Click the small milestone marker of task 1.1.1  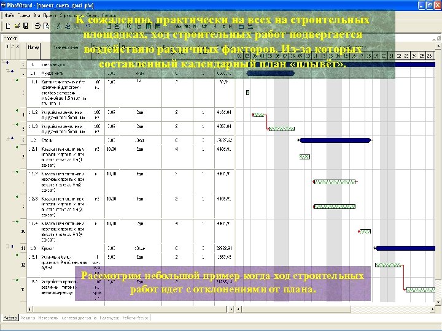[247, 93]
